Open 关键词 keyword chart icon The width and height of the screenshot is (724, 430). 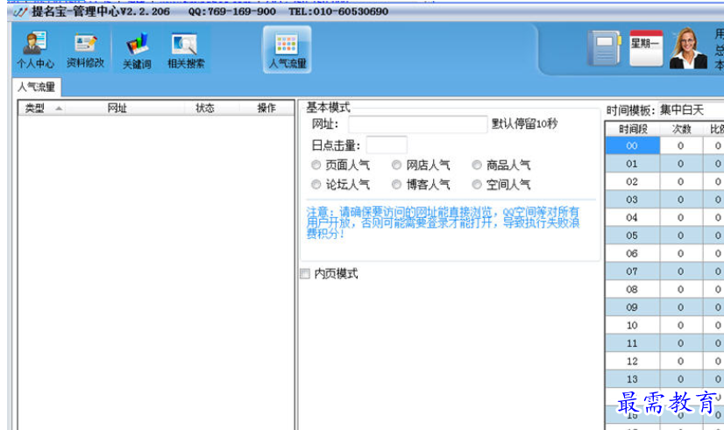click(x=137, y=50)
